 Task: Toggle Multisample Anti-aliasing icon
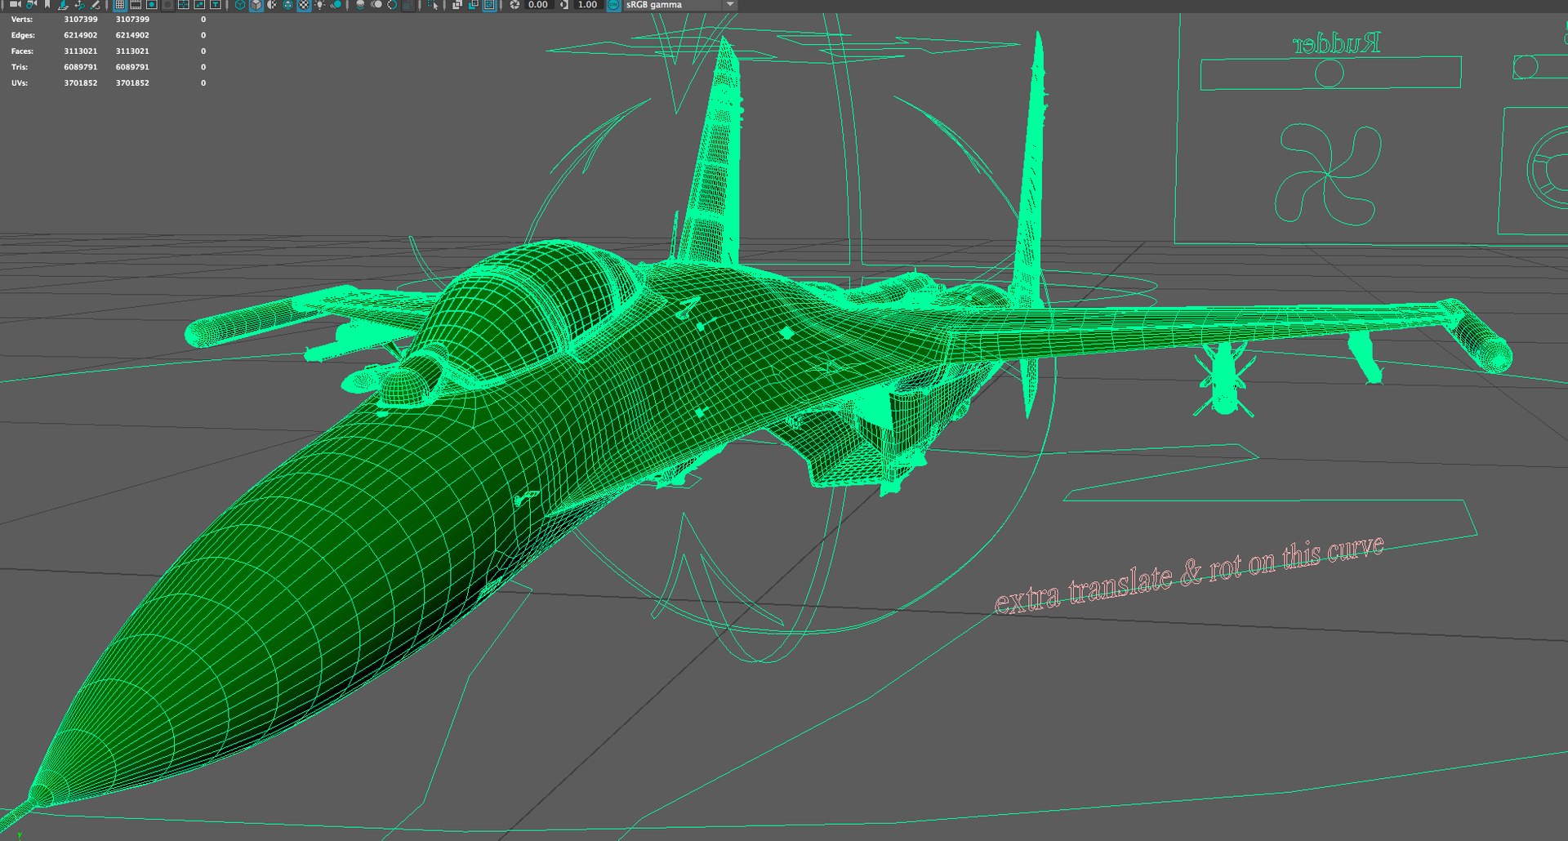(x=392, y=5)
